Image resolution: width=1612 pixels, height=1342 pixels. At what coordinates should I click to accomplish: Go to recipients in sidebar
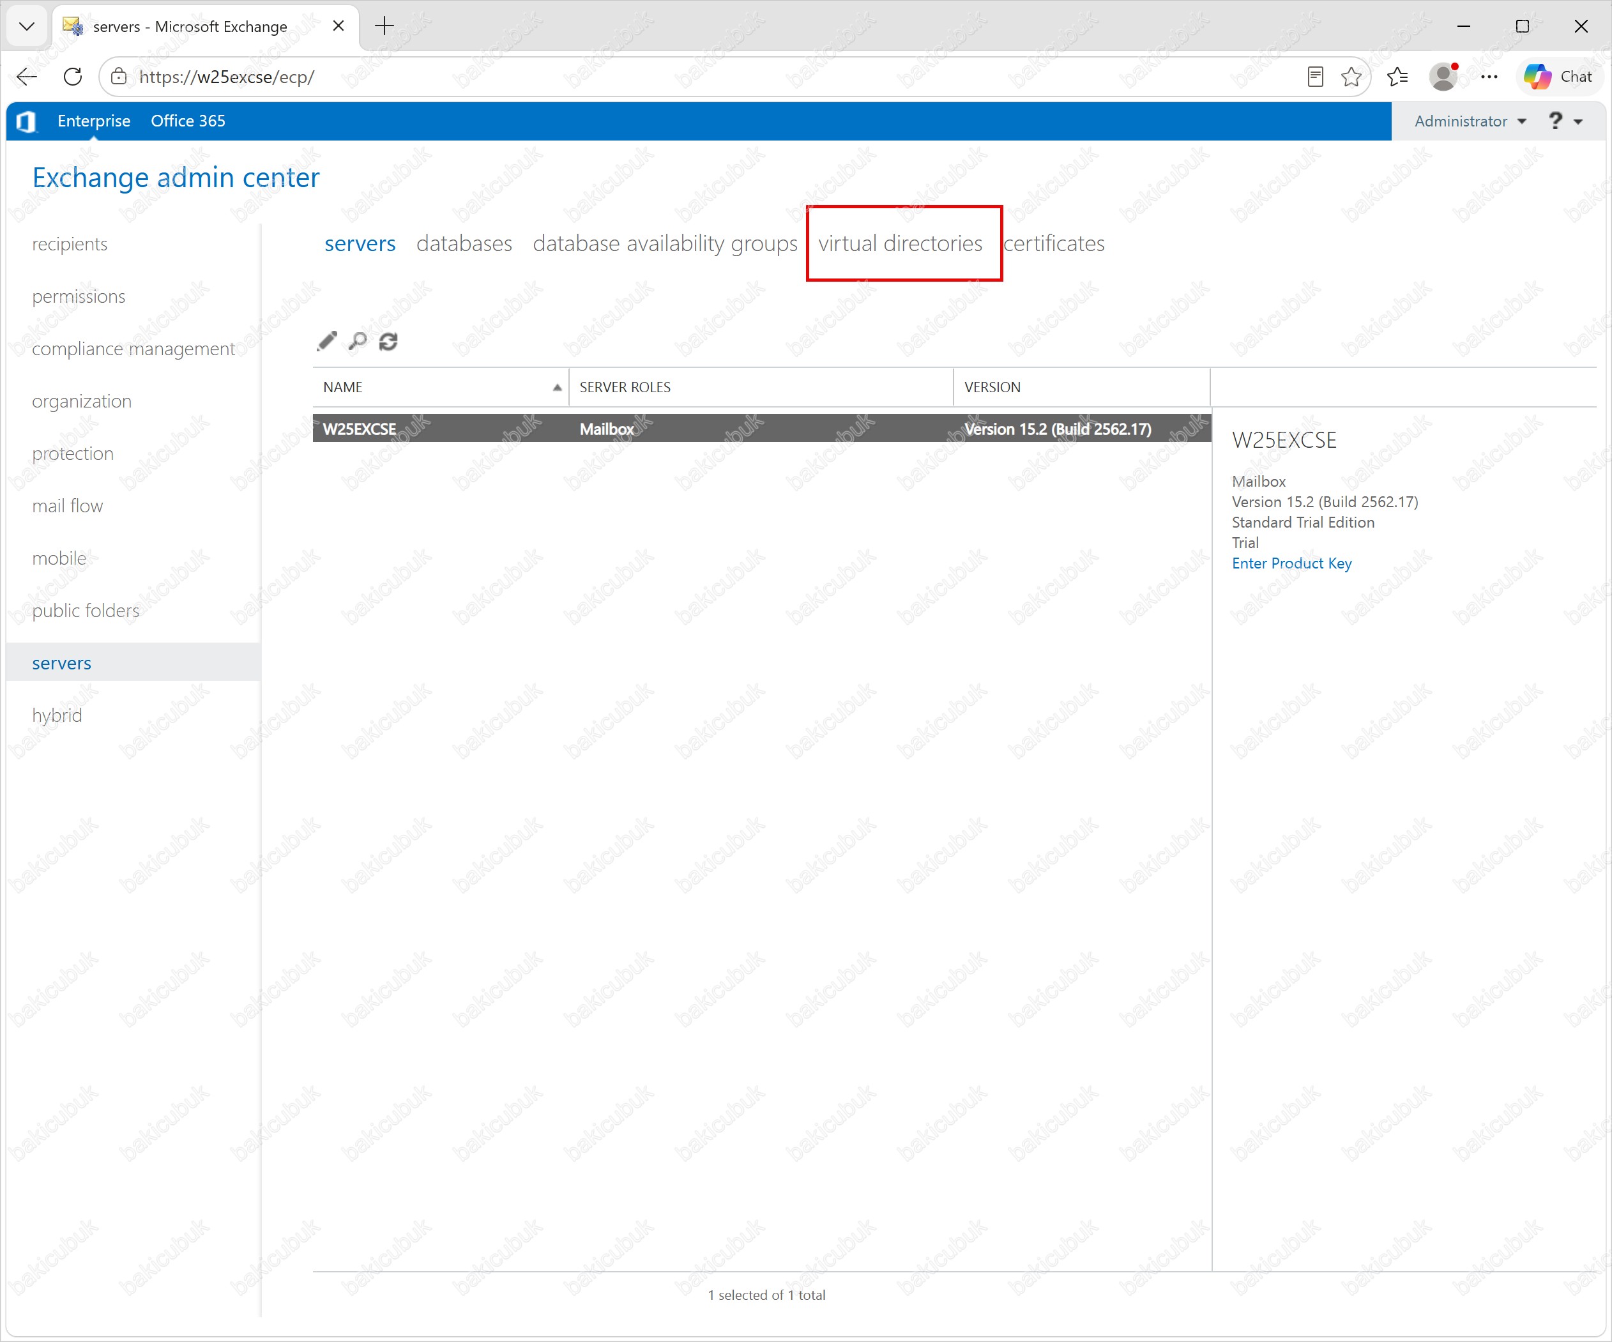point(70,244)
